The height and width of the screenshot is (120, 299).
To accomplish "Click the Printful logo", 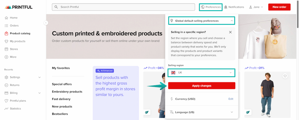I will coord(19,7).
